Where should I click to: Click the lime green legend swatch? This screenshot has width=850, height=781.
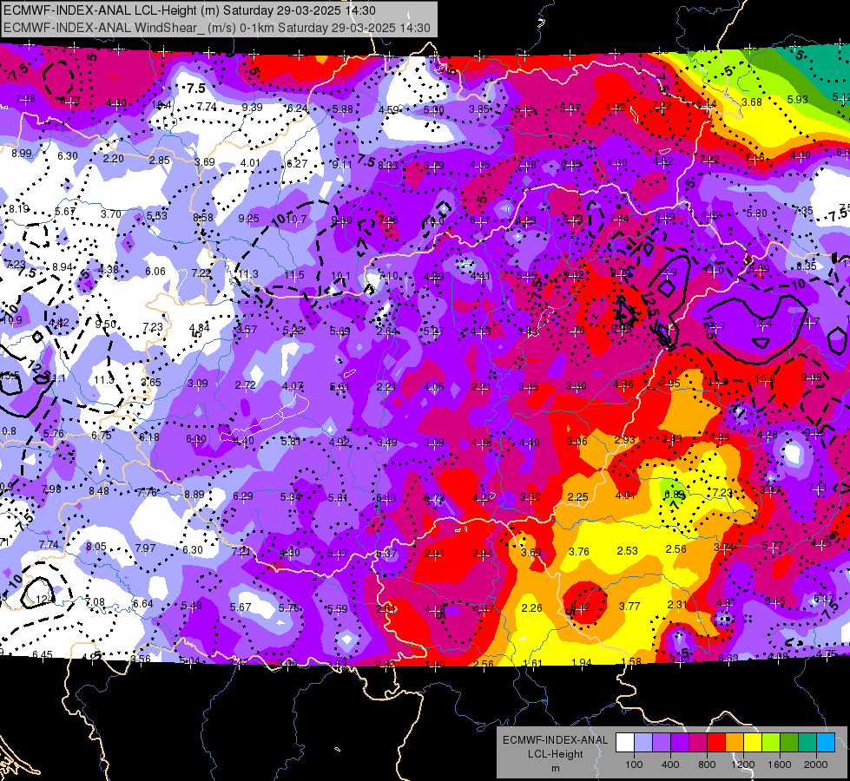click(x=771, y=742)
